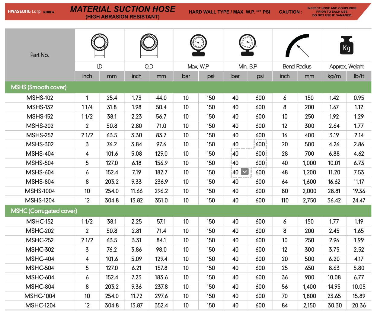
Task: Click the 36.42 weight value for MSHS-1204
Action: click(x=334, y=200)
